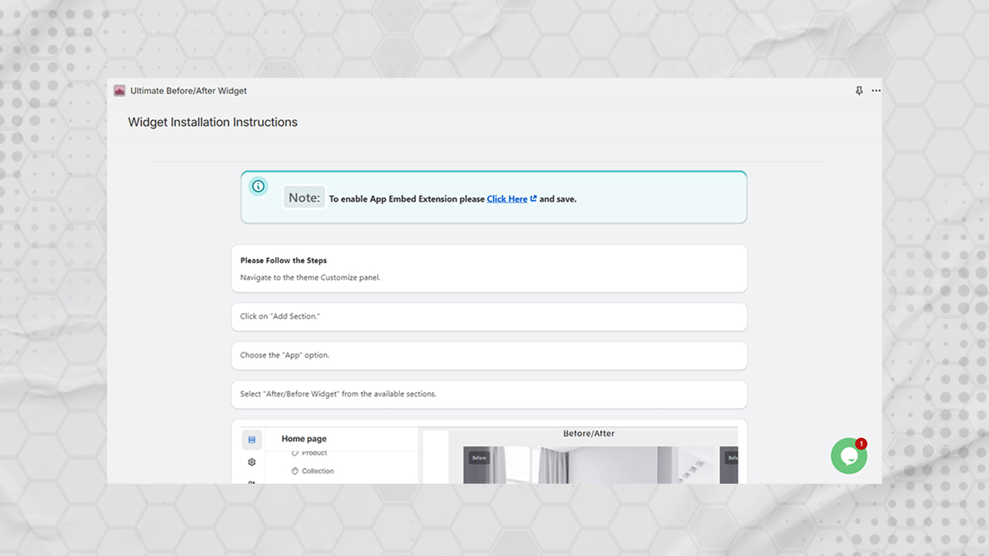Click the Ultimate Before/After Widget app logo

coord(119,90)
